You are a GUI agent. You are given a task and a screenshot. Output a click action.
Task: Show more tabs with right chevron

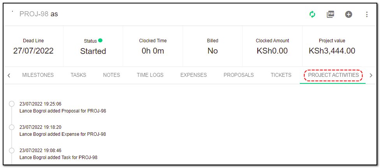click(x=371, y=75)
